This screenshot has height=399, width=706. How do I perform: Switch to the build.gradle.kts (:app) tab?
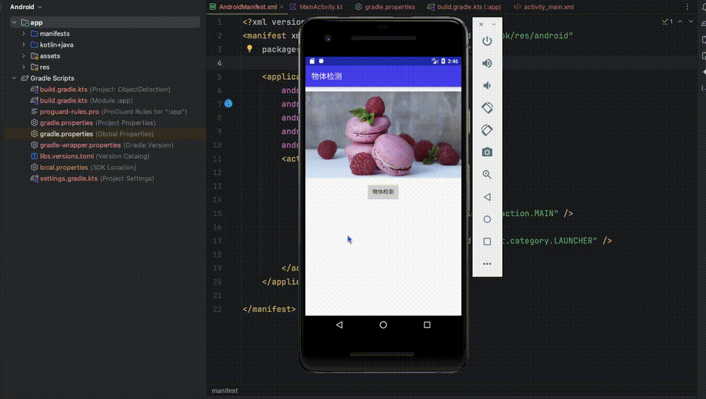464,7
